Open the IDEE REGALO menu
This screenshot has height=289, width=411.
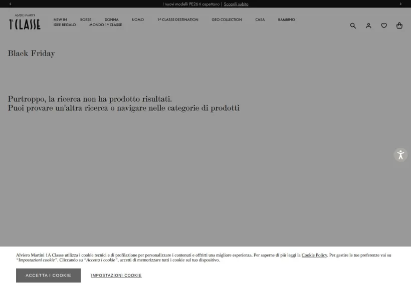[65, 25]
